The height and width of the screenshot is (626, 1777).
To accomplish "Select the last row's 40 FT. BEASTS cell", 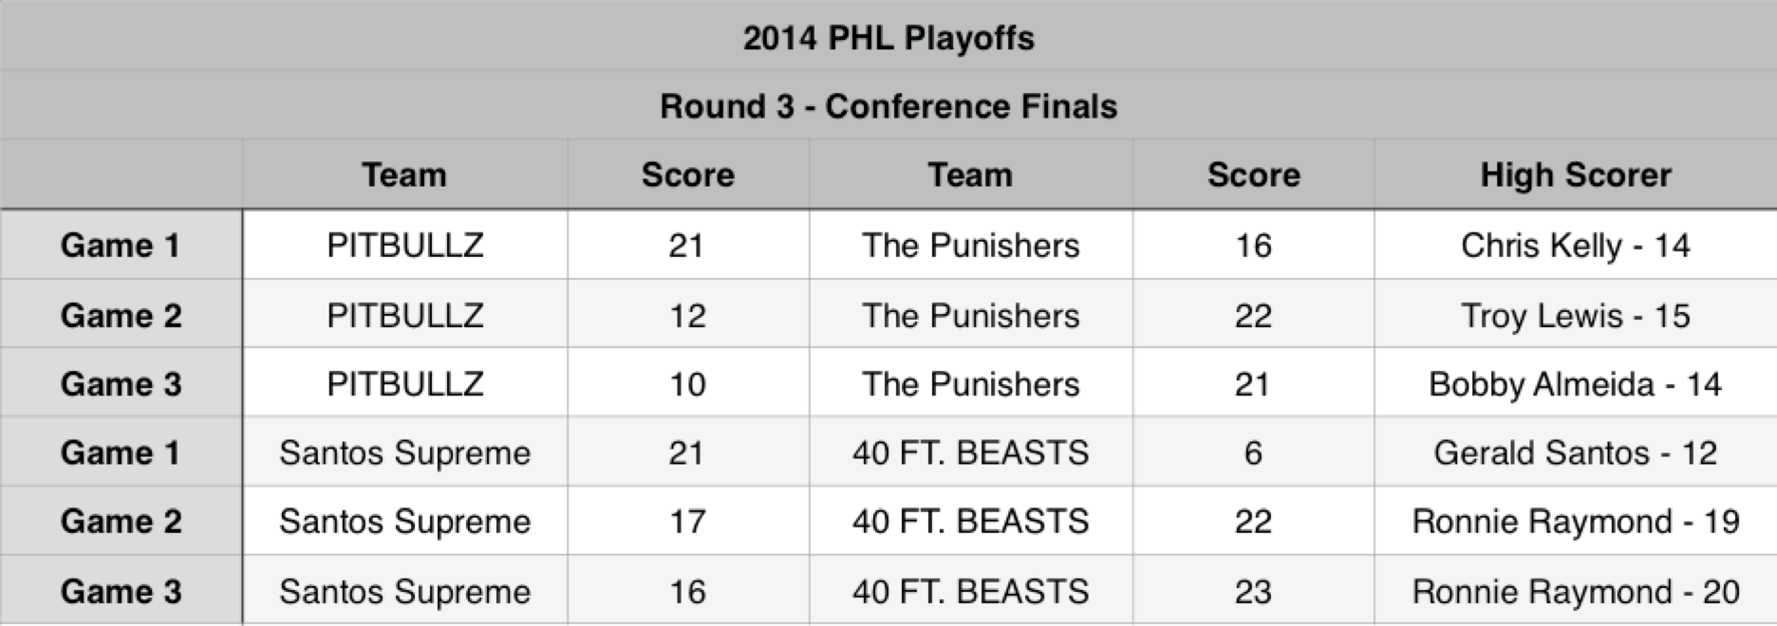I will (x=970, y=592).
